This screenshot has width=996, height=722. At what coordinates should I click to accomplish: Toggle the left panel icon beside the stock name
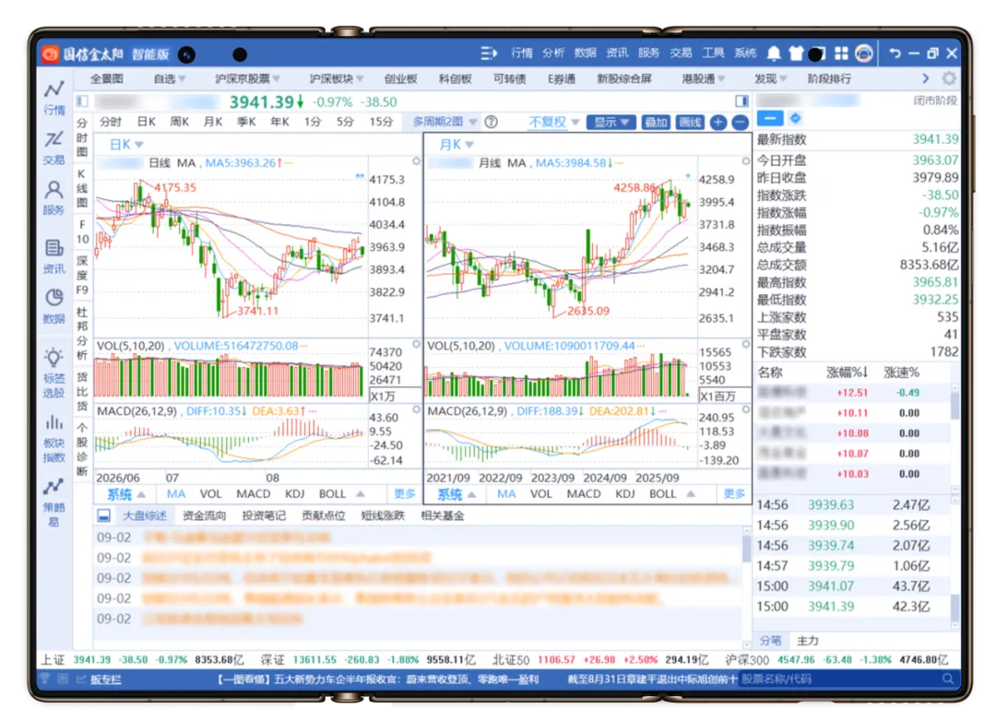coord(82,101)
